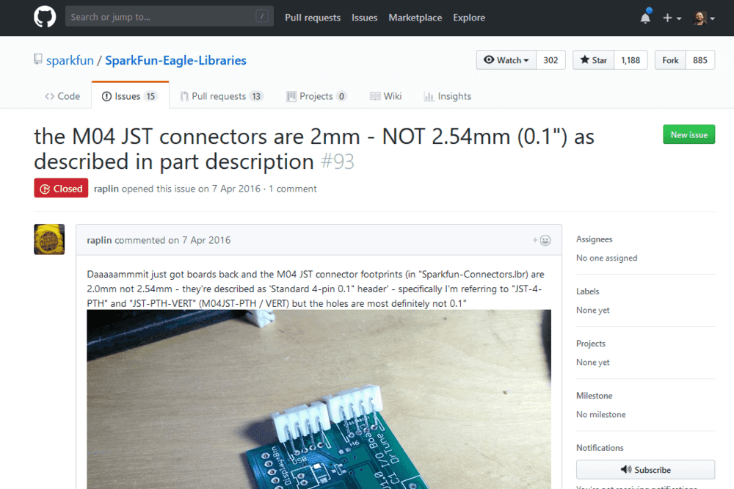Open raplin link in comment header

(99, 240)
